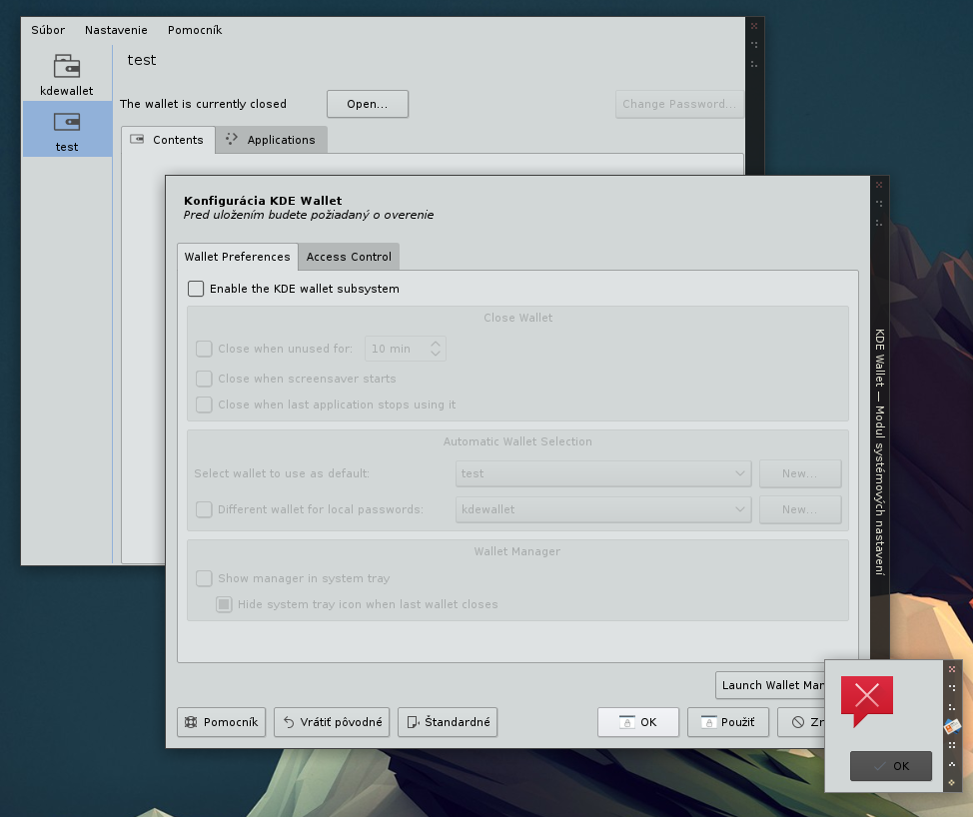The image size is (973, 817).
Task: Select the kdewallet wallet in the sidebar
Action: click(x=67, y=73)
